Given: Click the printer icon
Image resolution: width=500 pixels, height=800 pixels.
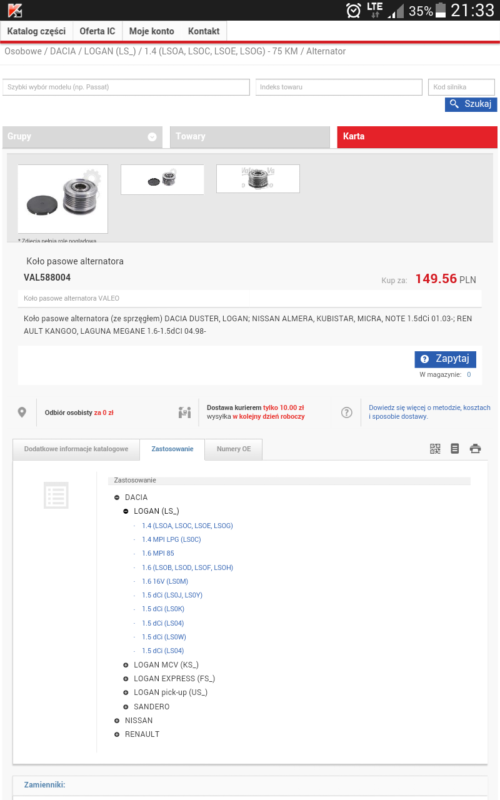Looking at the screenshot, I should click(x=476, y=448).
